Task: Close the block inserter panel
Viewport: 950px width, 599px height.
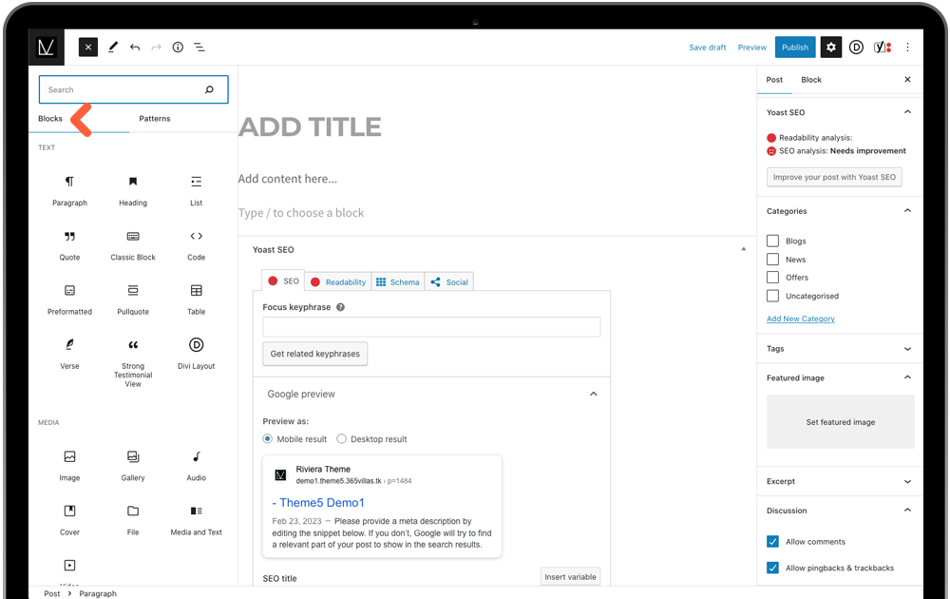Action: pos(87,48)
